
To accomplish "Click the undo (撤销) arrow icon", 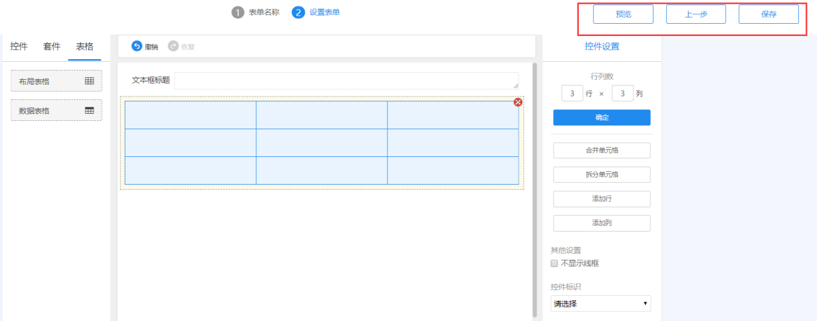I will pyautogui.click(x=136, y=46).
